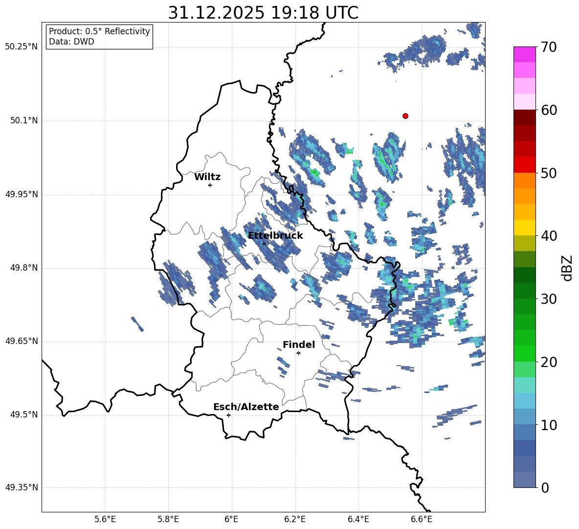Image resolution: width=579 pixels, height=529 pixels.
Task: Click the bright green colorbar swatch above 20
Action: 524,353
